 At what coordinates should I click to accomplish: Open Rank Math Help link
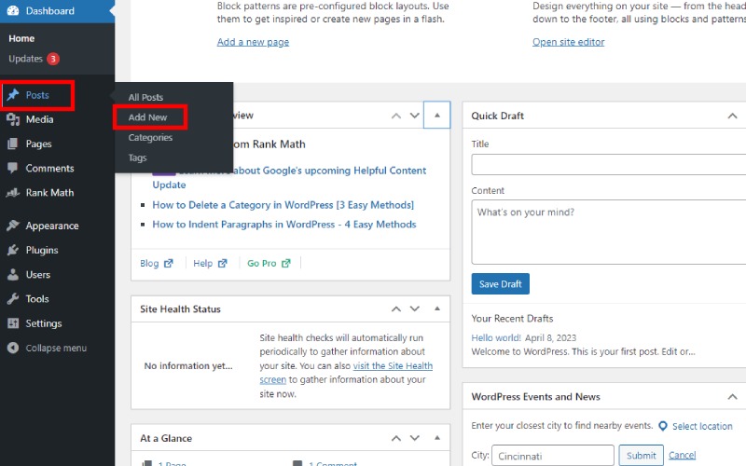click(x=202, y=264)
